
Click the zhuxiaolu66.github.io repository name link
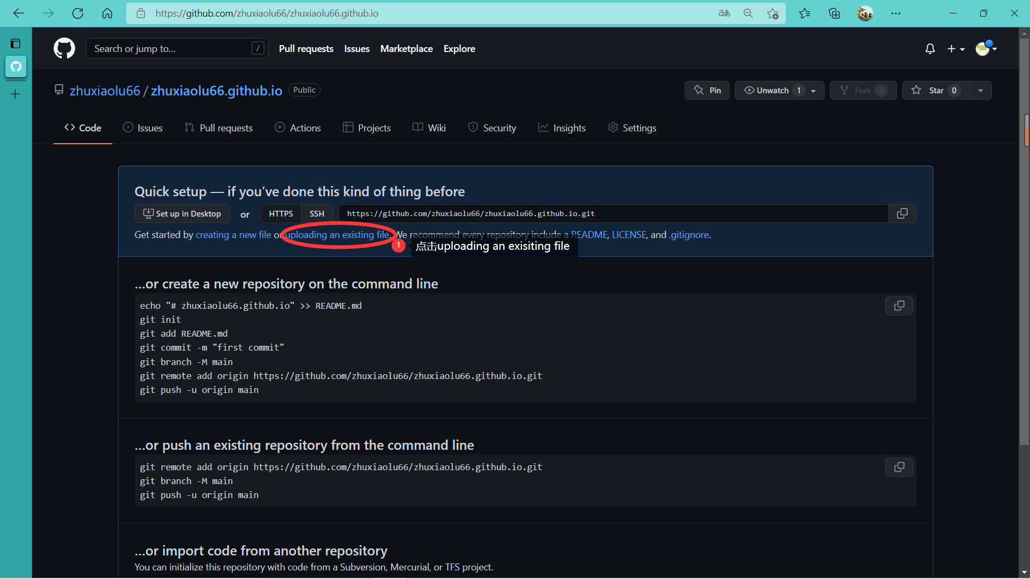click(216, 91)
